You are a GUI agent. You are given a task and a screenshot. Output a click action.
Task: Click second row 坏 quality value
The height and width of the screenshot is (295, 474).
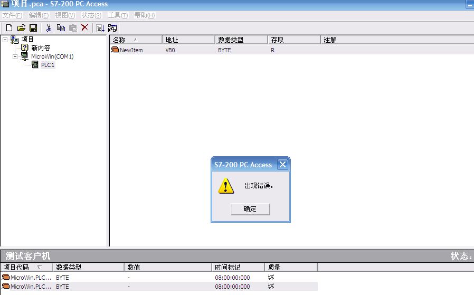271,286
